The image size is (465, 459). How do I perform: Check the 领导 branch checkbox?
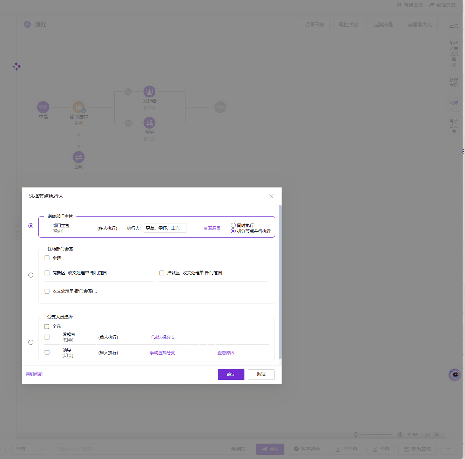[x=47, y=352]
